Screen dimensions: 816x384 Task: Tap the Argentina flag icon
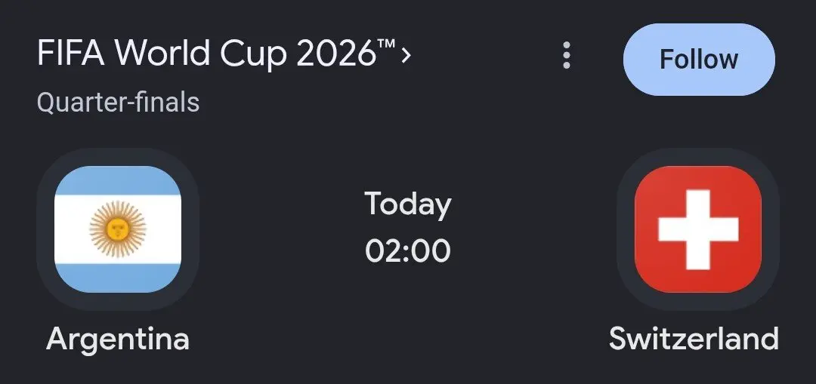[118, 229]
